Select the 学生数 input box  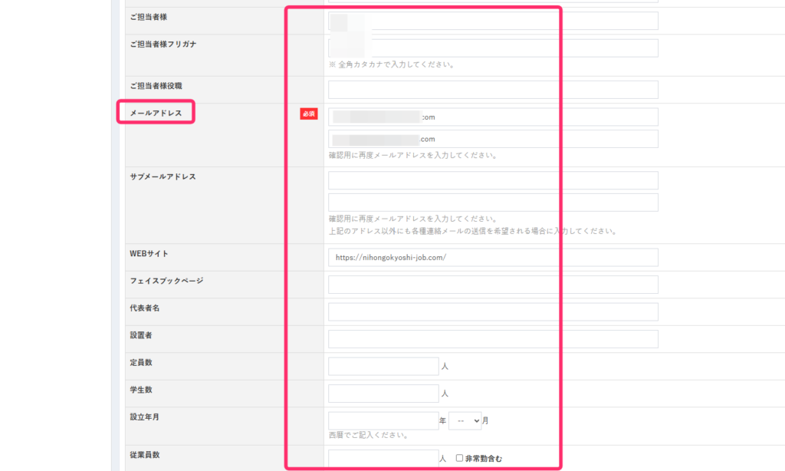point(383,394)
